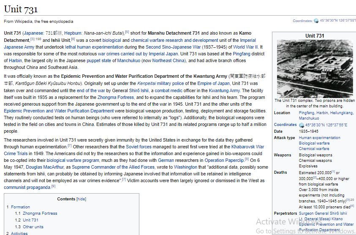Open the 'puppet state' link
This screenshot has width=356, height=235.
coord(99,61)
